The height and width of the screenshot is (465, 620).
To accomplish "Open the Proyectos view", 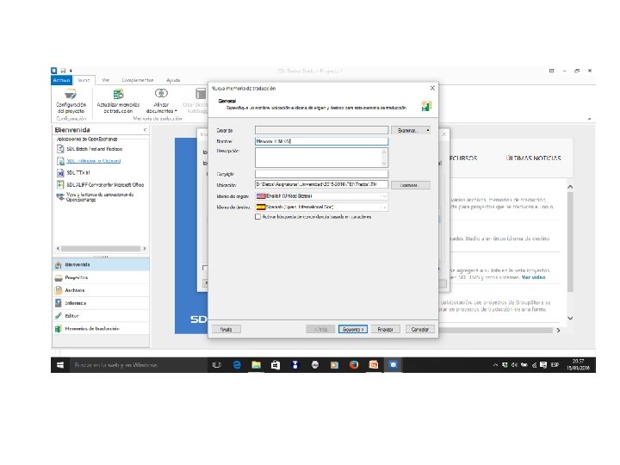I will coord(101,277).
